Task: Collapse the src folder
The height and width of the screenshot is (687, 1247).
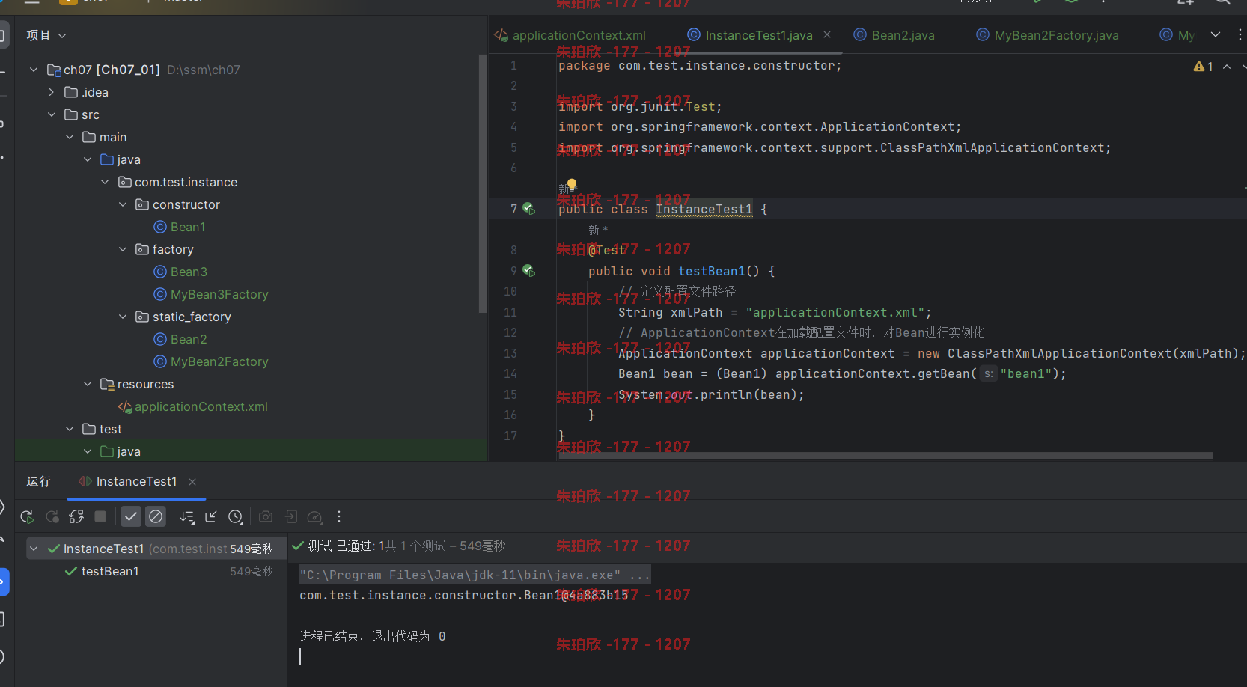Action: point(52,114)
